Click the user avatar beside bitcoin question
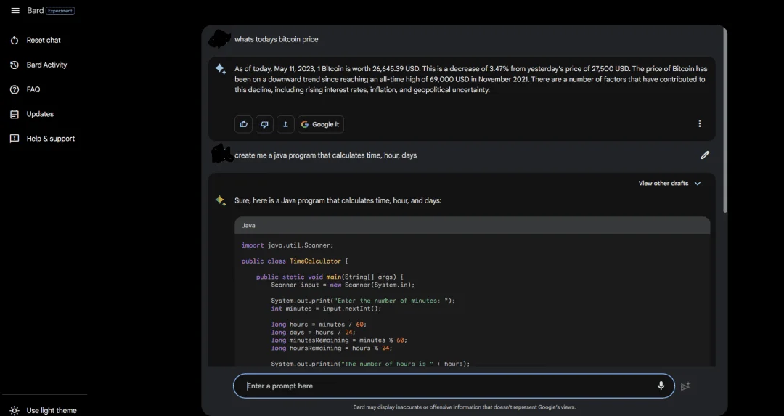The image size is (784, 416). 219,39
